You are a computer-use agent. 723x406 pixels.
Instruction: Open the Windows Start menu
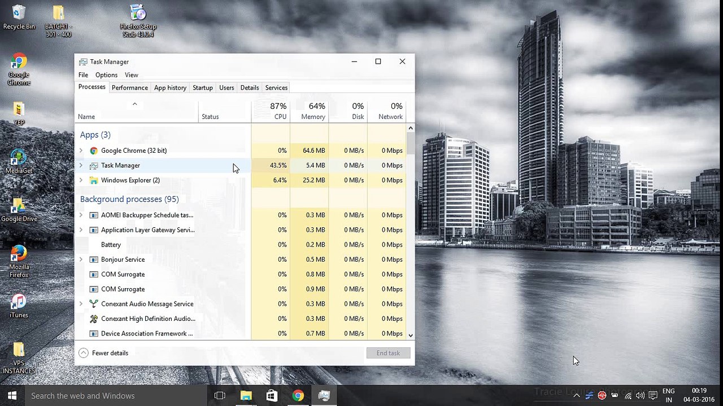pos(12,396)
